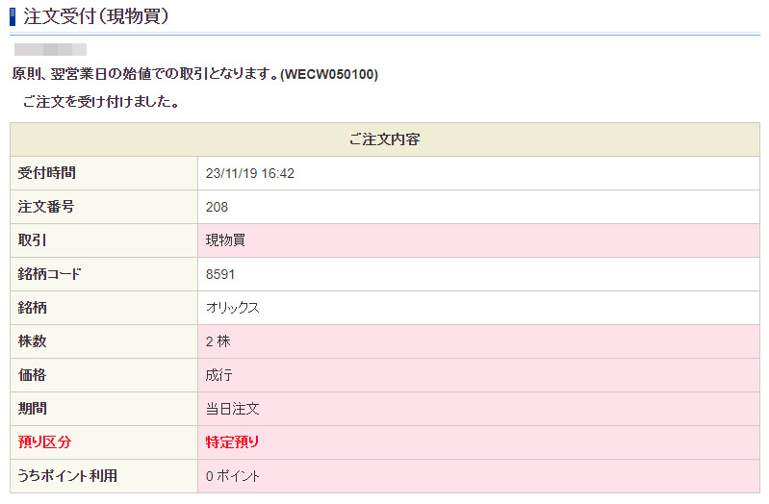This screenshot has height=504, width=769.
Task: Click the order time value 23/11/19 16:42
Action: click(250, 173)
